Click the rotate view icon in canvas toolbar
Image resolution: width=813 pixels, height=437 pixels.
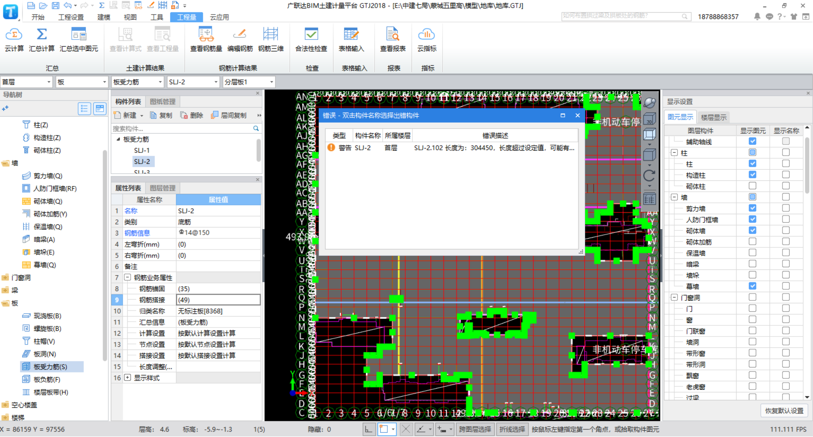[649, 175]
